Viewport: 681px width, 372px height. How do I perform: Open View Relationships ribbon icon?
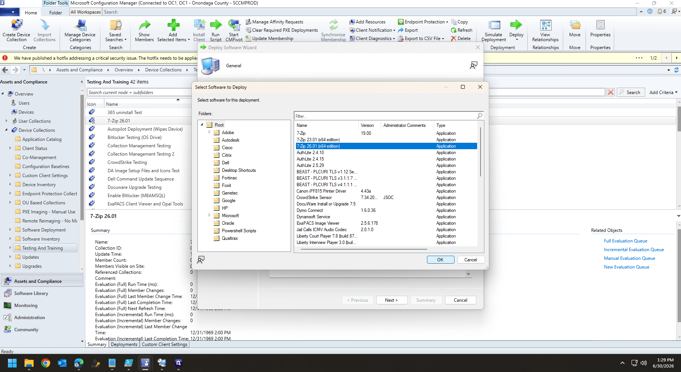(x=545, y=30)
